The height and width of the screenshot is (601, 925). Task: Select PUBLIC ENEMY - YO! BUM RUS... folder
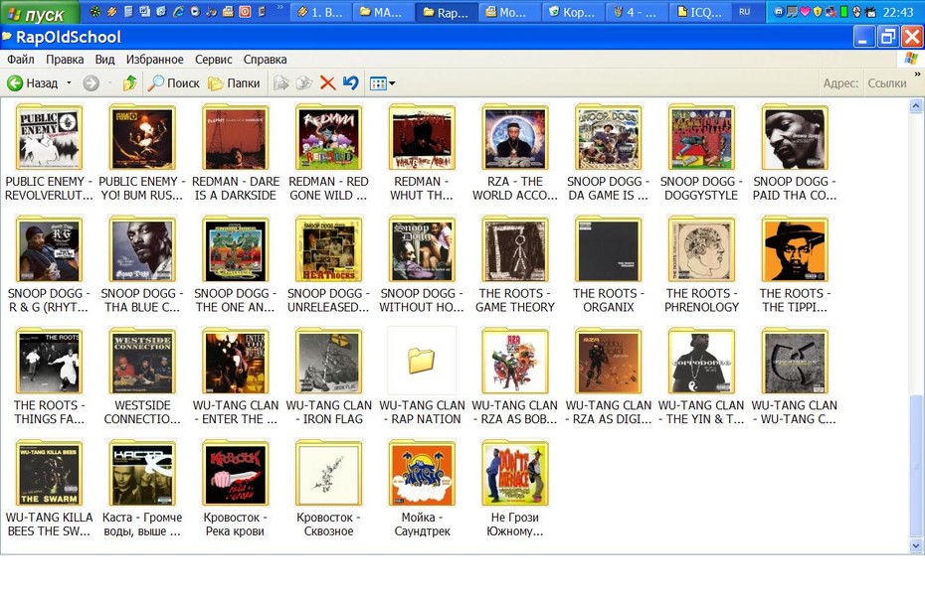(142, 153)
